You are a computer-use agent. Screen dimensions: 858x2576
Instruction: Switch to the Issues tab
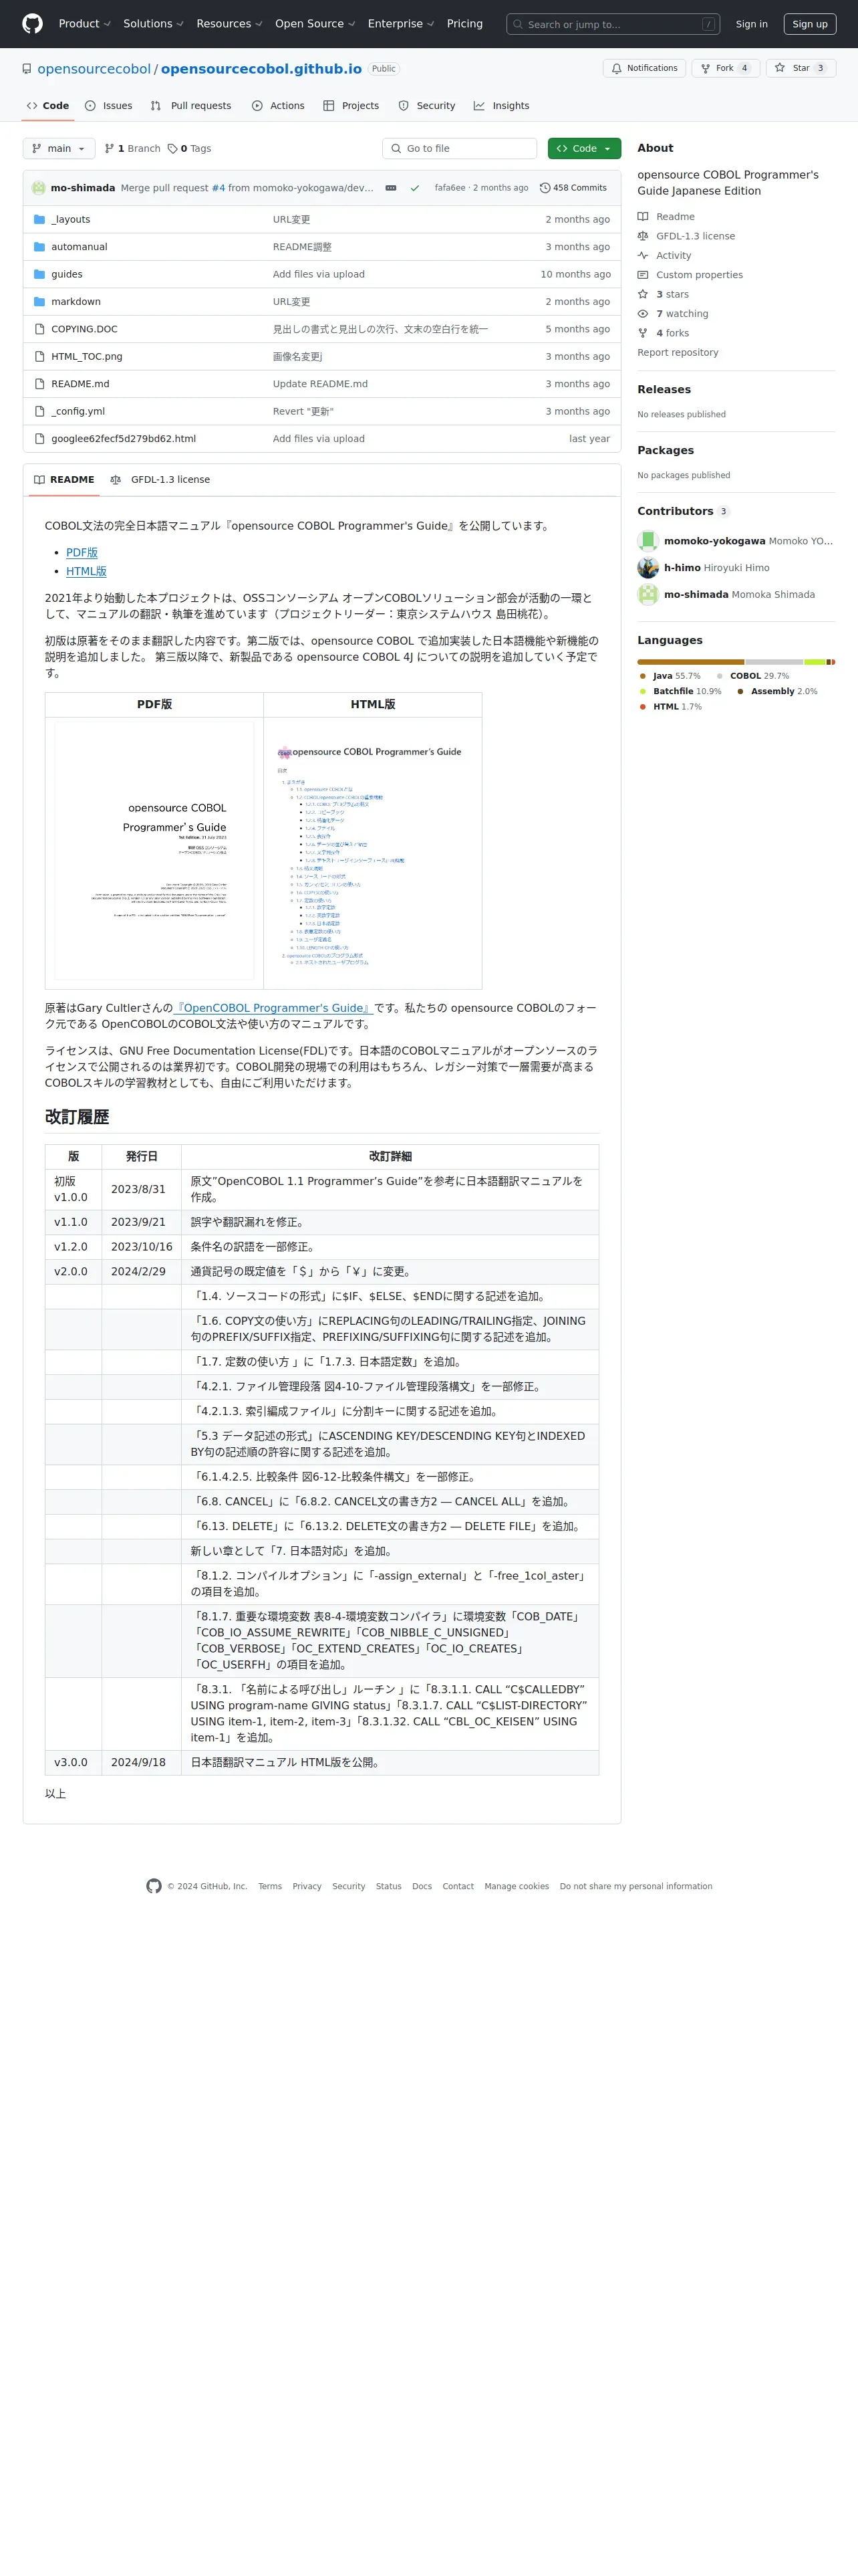pyautogui.click(x=109, y=106)
